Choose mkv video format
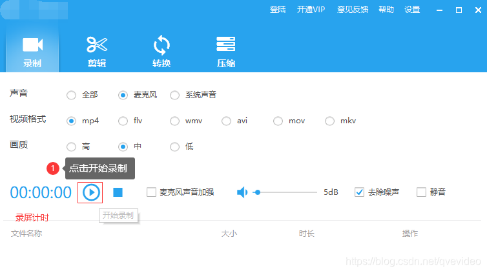Viewport: 487px width, 273px height. (x=329, y=121)
